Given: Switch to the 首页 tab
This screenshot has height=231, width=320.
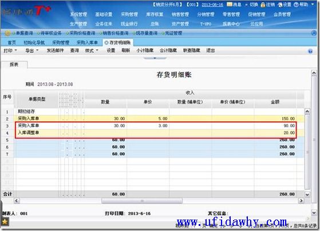Looking at the screenshot, I should pyautogui.click(x=12, y=43).
